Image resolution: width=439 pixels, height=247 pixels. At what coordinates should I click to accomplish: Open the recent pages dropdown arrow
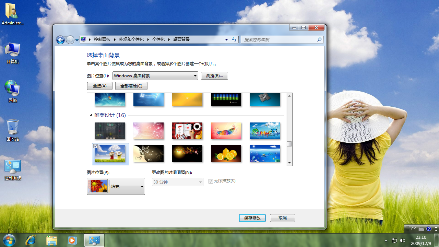coord(77,40)
